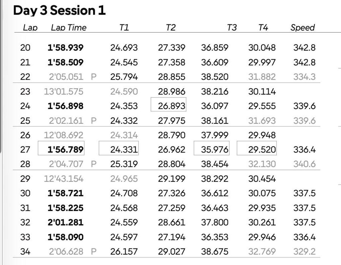This screenshot has height=265, width=341.
Task: Click the pit marker P on lap 34
Action: click(94, 252)
